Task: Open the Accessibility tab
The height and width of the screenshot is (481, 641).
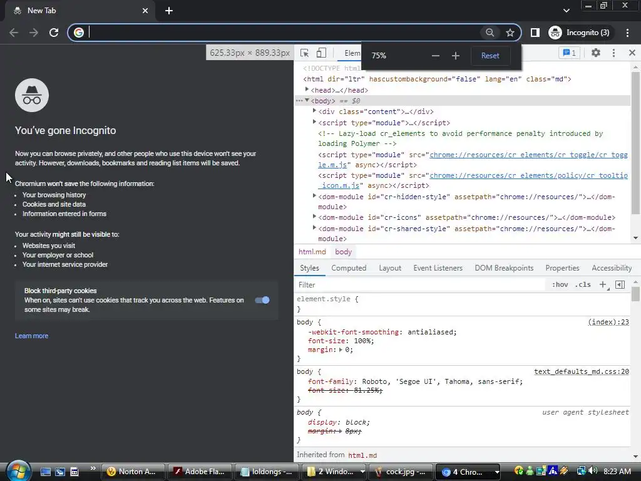Action: click(612, 268)
